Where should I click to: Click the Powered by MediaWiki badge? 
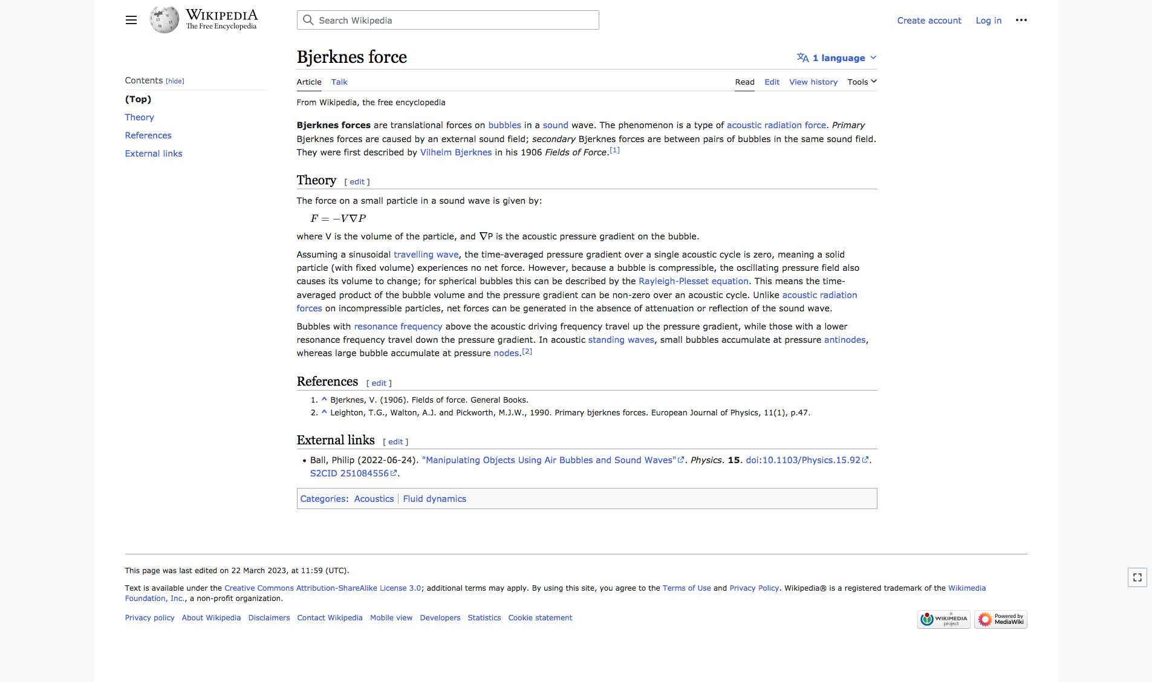(1000, 619)
